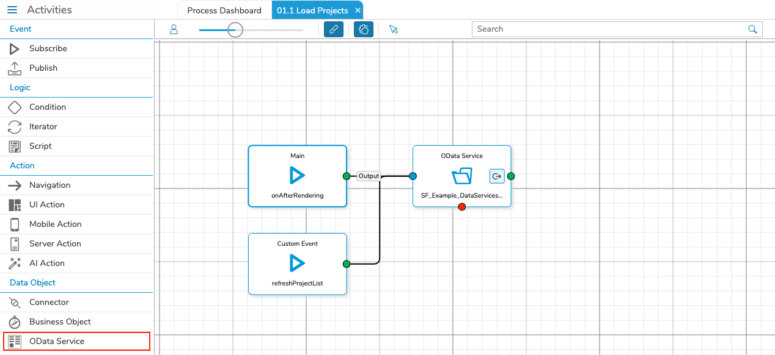Select the onAfterRendering Main node
The image size is (775, 355).
click(x=297, y=176)
